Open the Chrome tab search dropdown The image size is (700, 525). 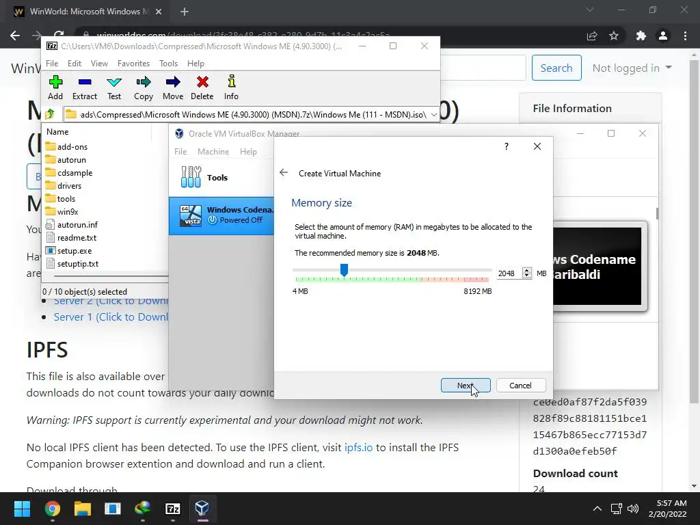point(590,10)
